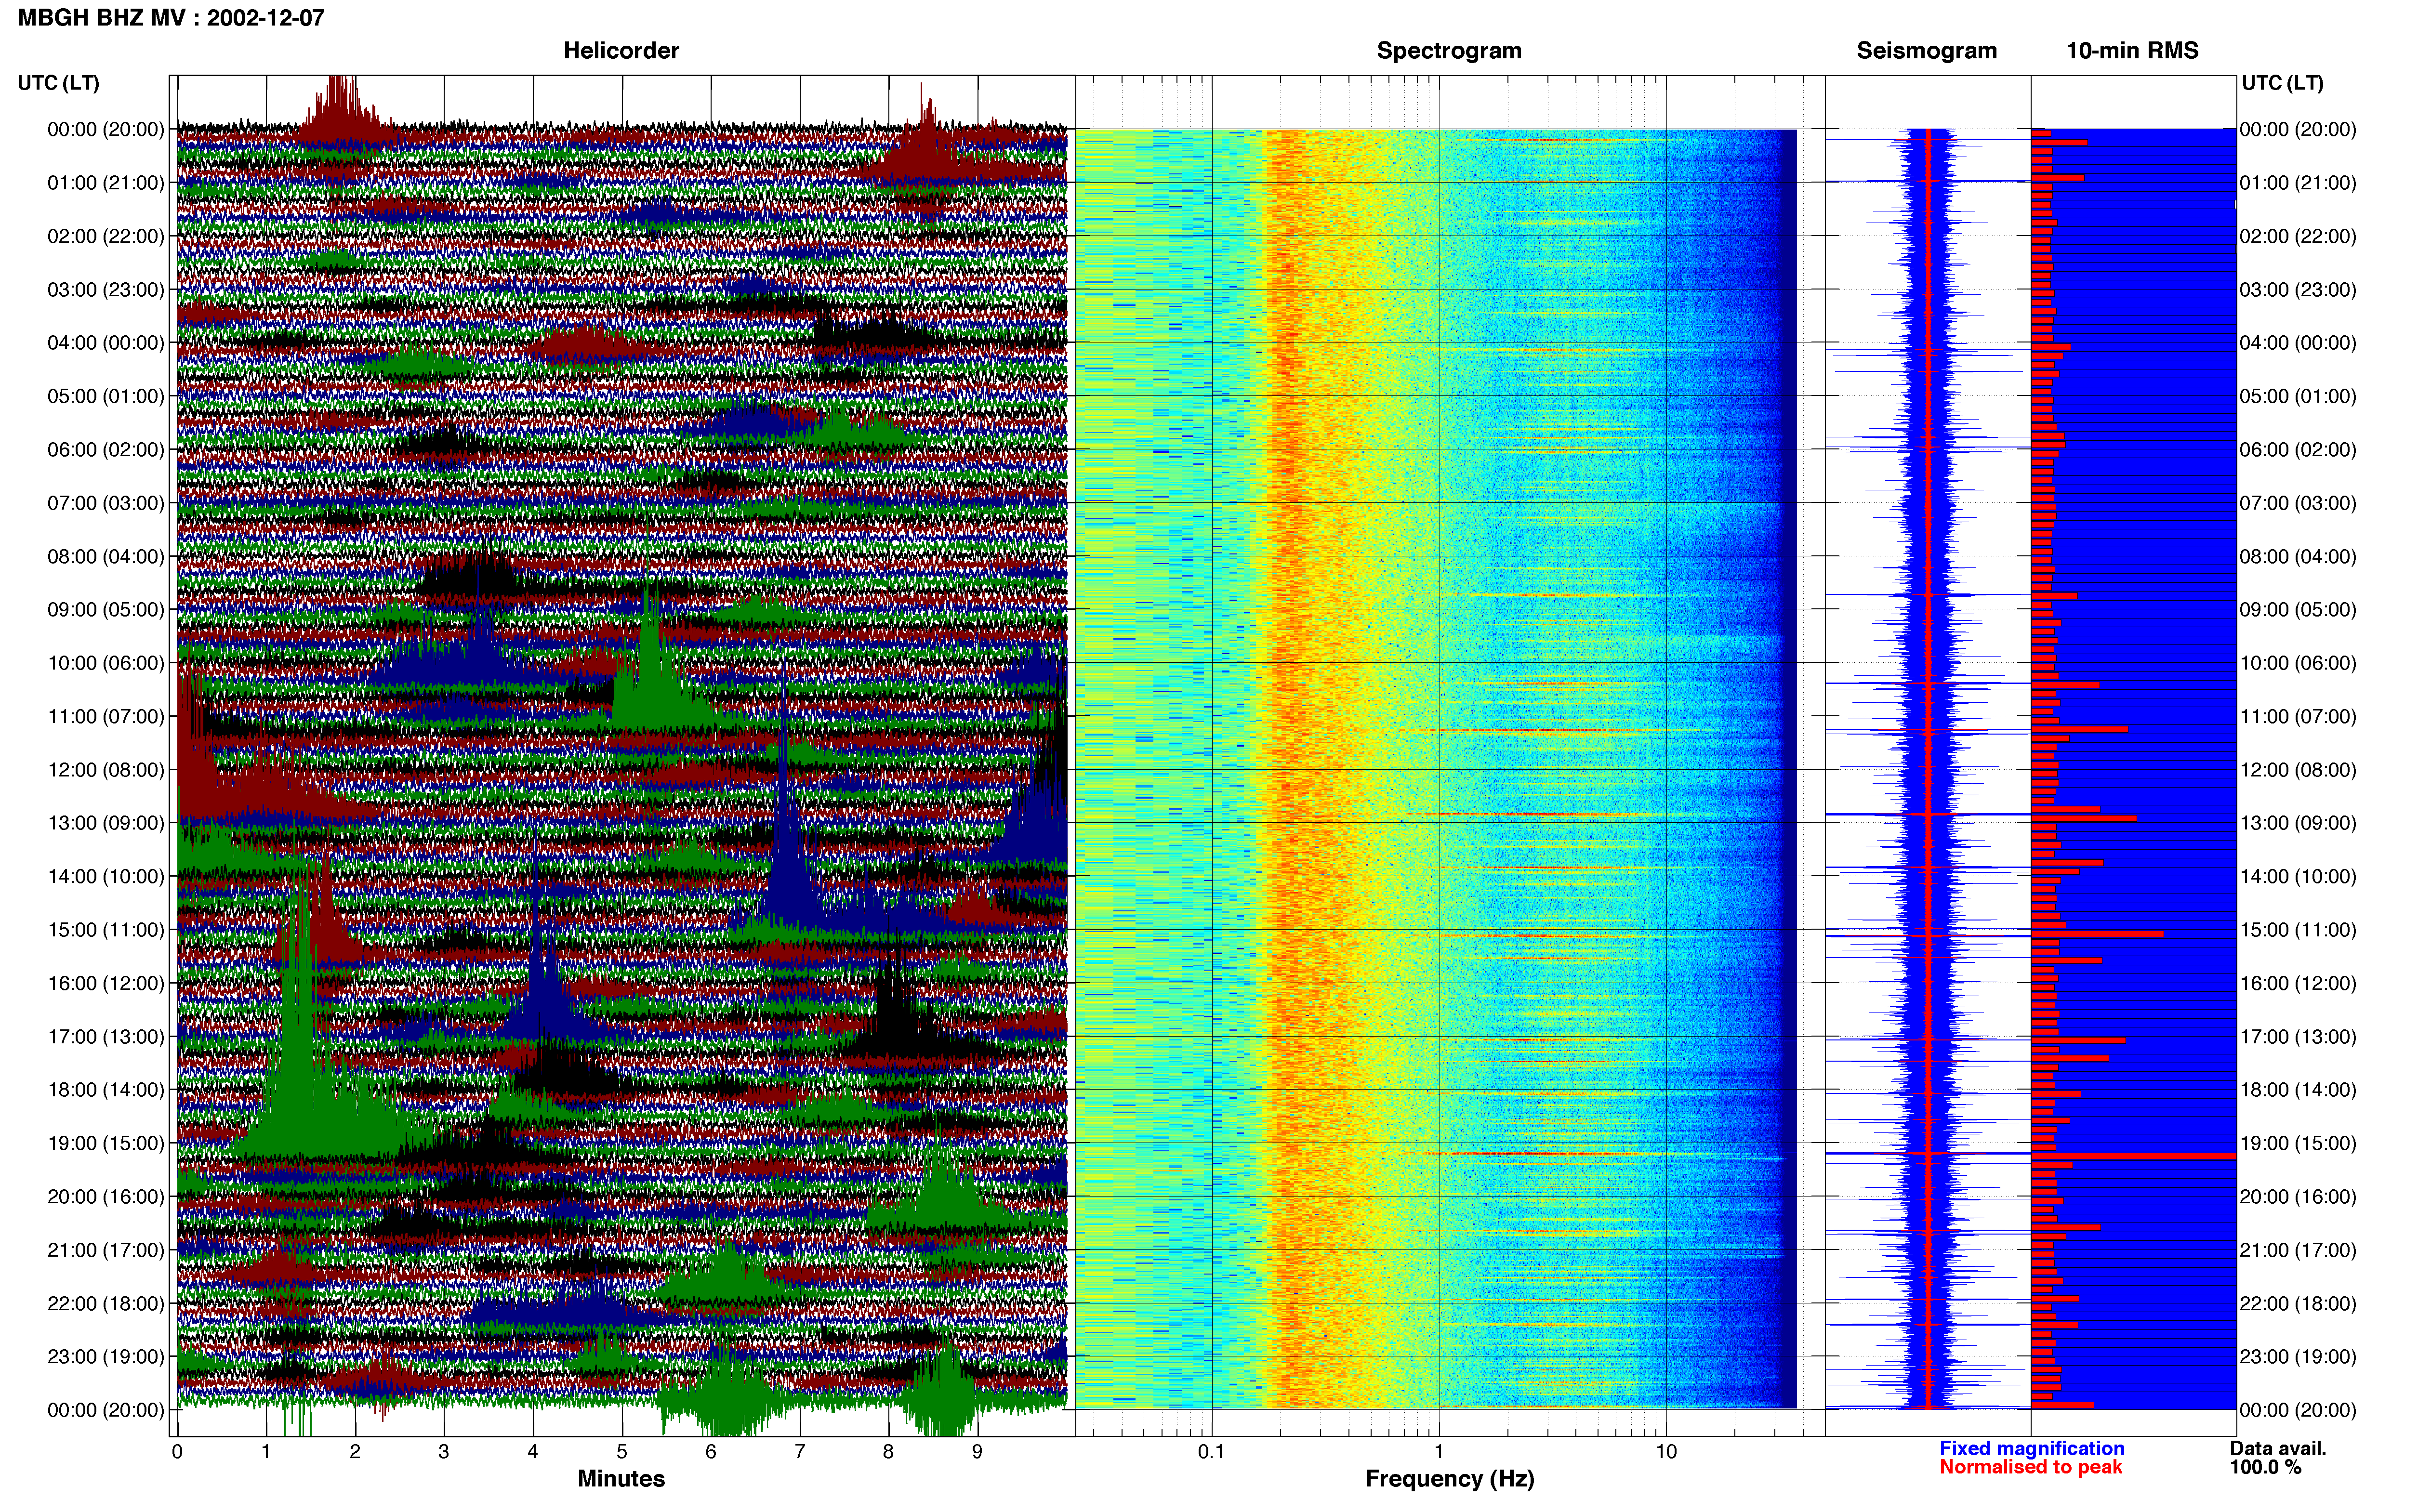This screenshot has height=1512, width=2418.
Task: Click the 10-min RMS panel heading
Action: click(2132, 51)
